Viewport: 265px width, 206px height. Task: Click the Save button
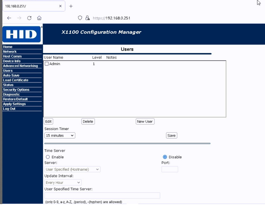coord(171,135)
